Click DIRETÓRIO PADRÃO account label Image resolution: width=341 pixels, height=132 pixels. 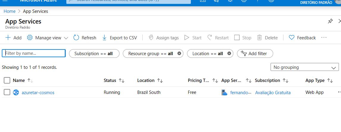coord(316,3)
